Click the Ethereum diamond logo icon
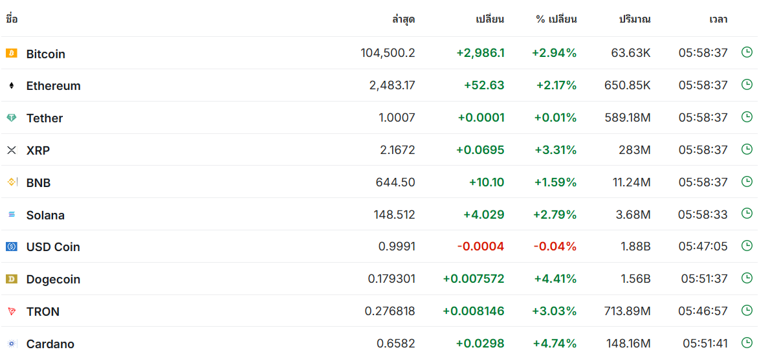This screenshot has width=759, height=354. click(x=12, y=85)
